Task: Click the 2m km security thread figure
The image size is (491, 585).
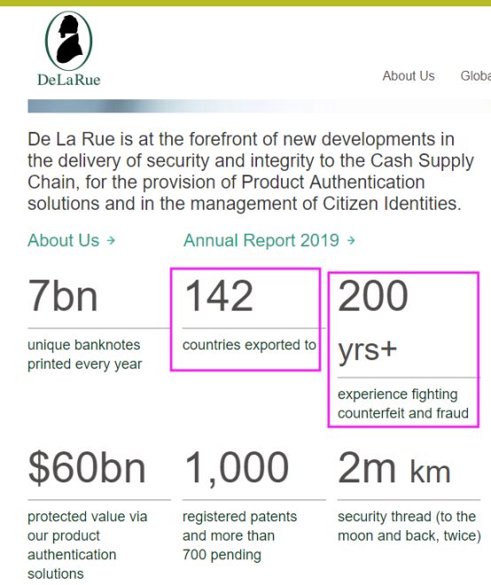Action: 394,467
